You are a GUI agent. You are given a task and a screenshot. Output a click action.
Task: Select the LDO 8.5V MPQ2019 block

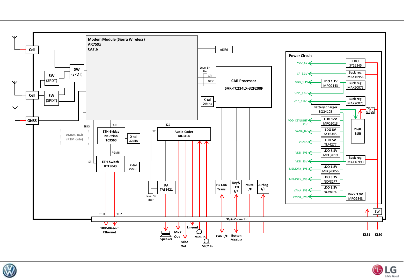tap(330, 153)
